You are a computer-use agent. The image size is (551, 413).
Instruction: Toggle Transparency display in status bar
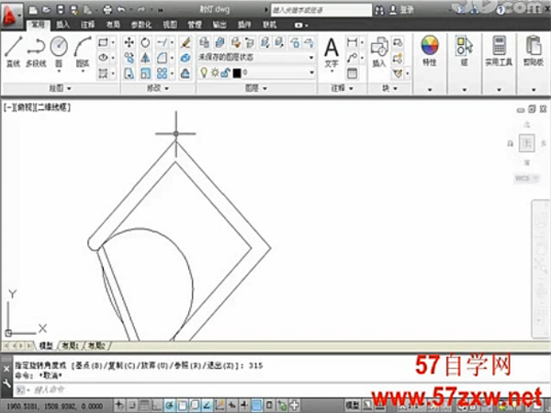click(x=257, y=405)
